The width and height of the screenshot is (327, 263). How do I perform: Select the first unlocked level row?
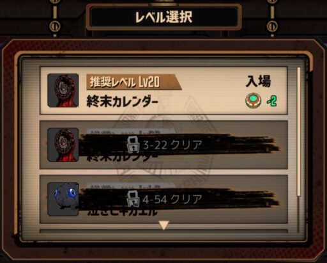(163, 91)
